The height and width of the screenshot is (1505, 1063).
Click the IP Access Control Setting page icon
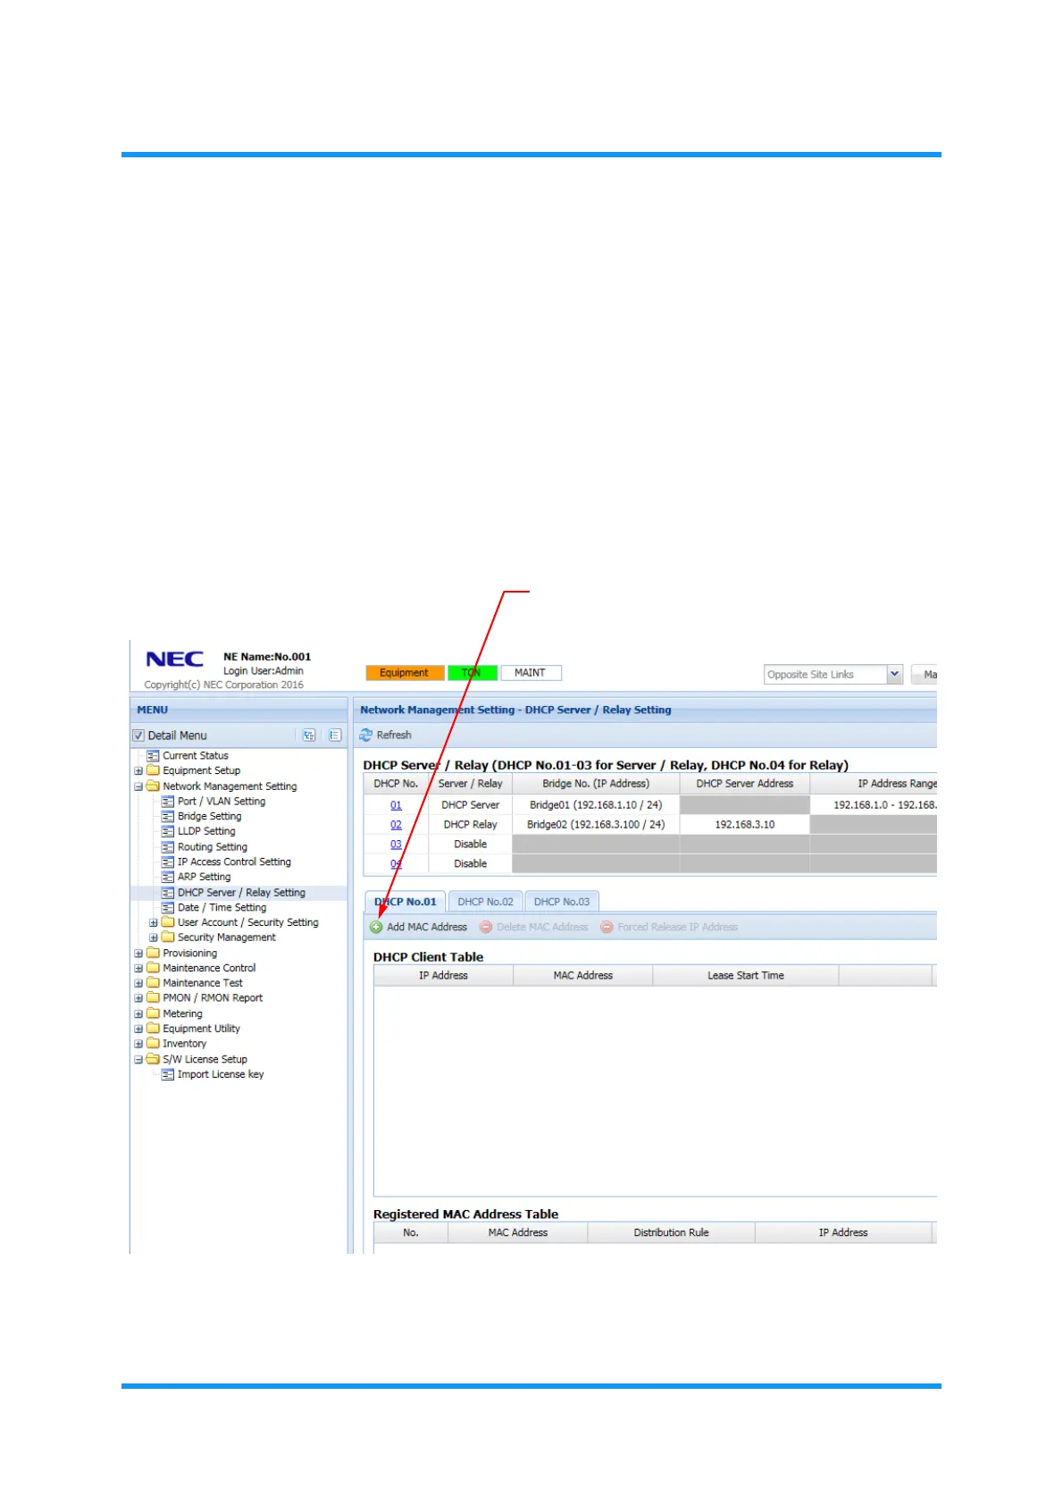pyautogui.click(x=167, y=862)
